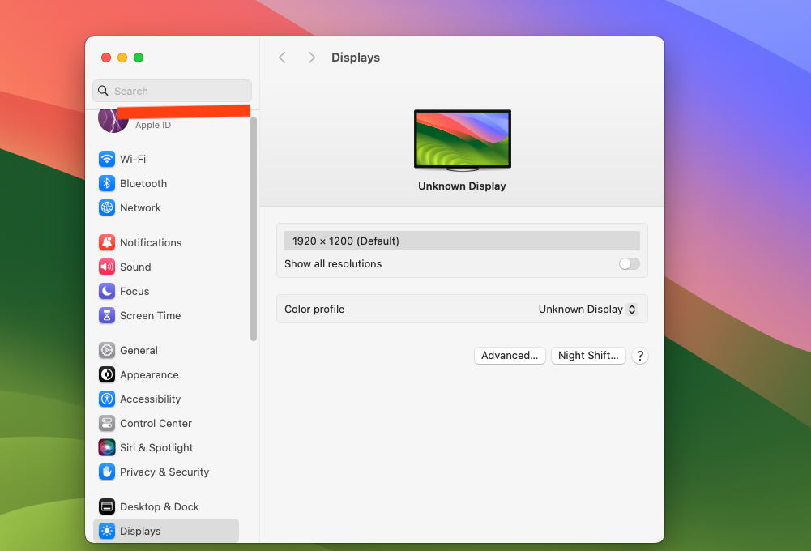Open Privacy & Security label

click(164, 472)
